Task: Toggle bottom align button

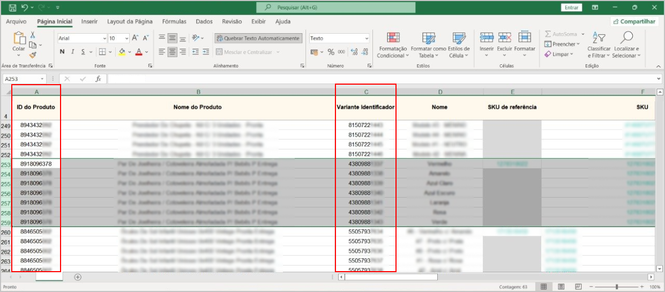Action: (183, 38)
